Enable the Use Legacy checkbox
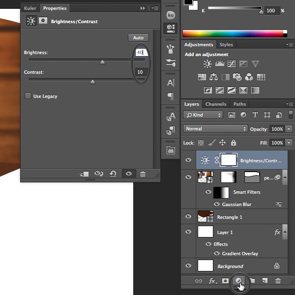 28,96
